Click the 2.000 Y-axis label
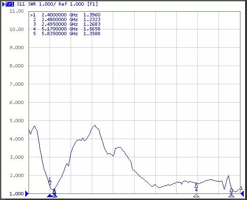This screenshot has height=200, width=247. (16, 175)
